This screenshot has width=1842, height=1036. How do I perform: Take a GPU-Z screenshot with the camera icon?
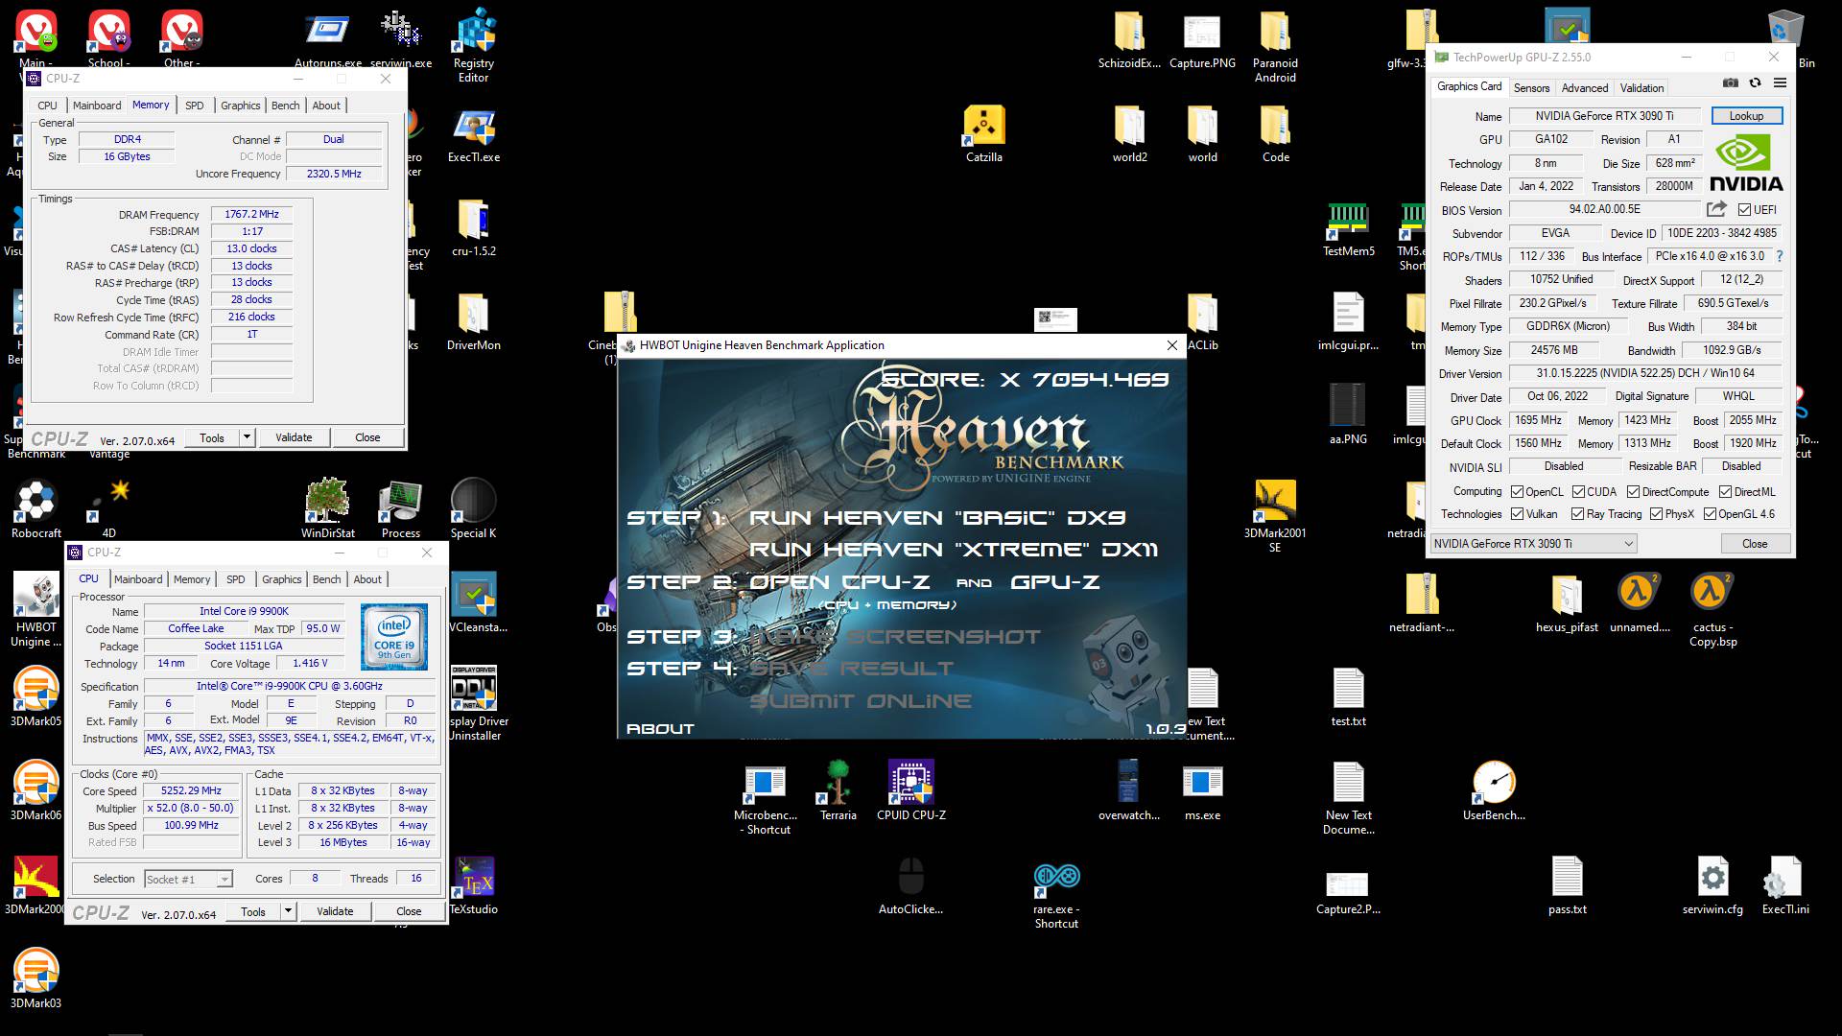(x=1730, y=83)
